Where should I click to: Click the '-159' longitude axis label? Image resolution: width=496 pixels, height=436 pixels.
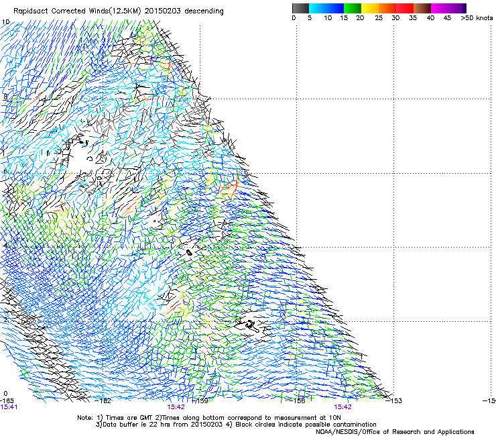click(x=200, y=401)
